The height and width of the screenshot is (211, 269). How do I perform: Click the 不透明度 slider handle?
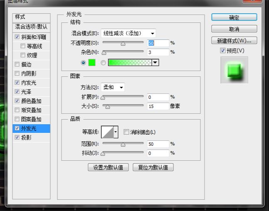click(123, 44)
